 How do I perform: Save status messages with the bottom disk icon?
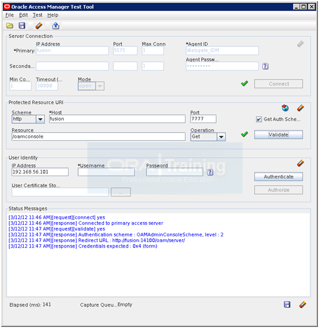pyautogui.click(x=287, y=304)
